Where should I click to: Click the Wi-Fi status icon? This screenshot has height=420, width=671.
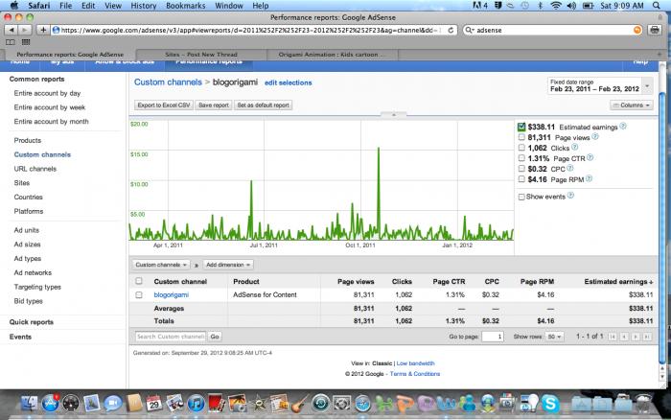[555, 6]
